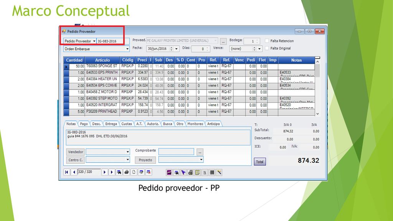Switch to the Notas tab
This screenshot has height=221, width=393.
click(x=71, y=124)
